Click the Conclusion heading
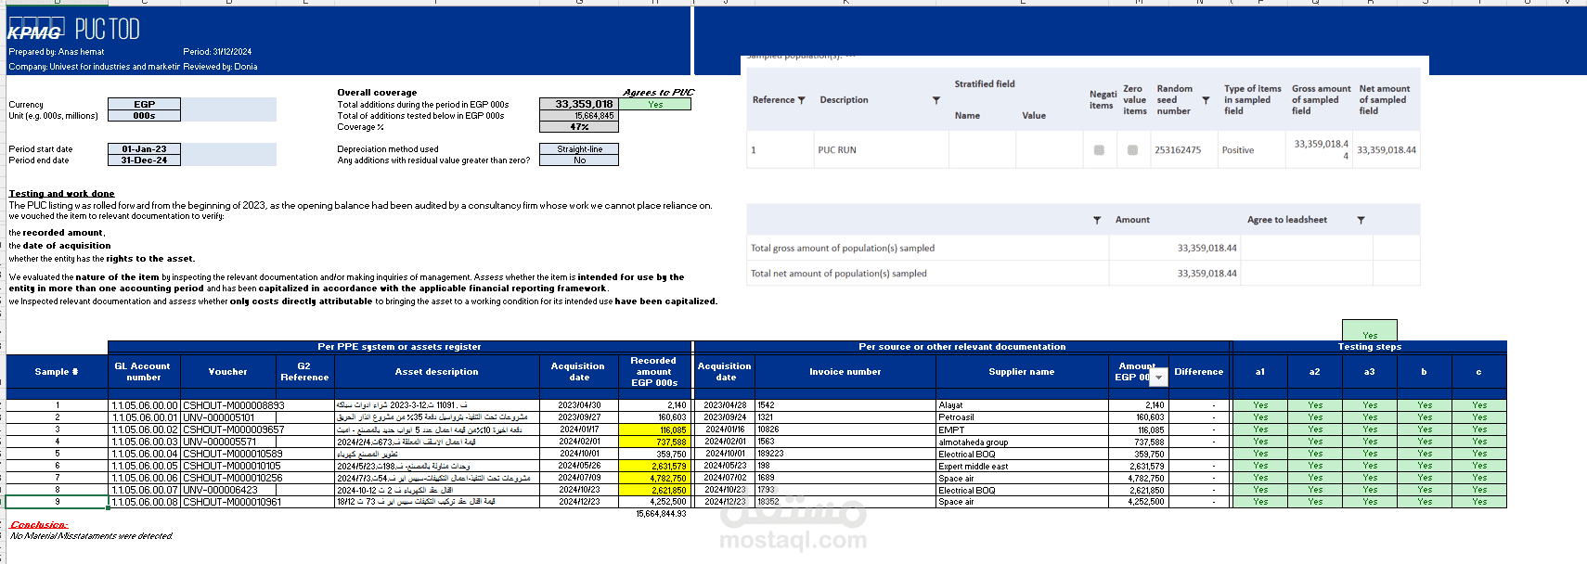Viewport: 1587px width, 564px height. pos(39,525)
